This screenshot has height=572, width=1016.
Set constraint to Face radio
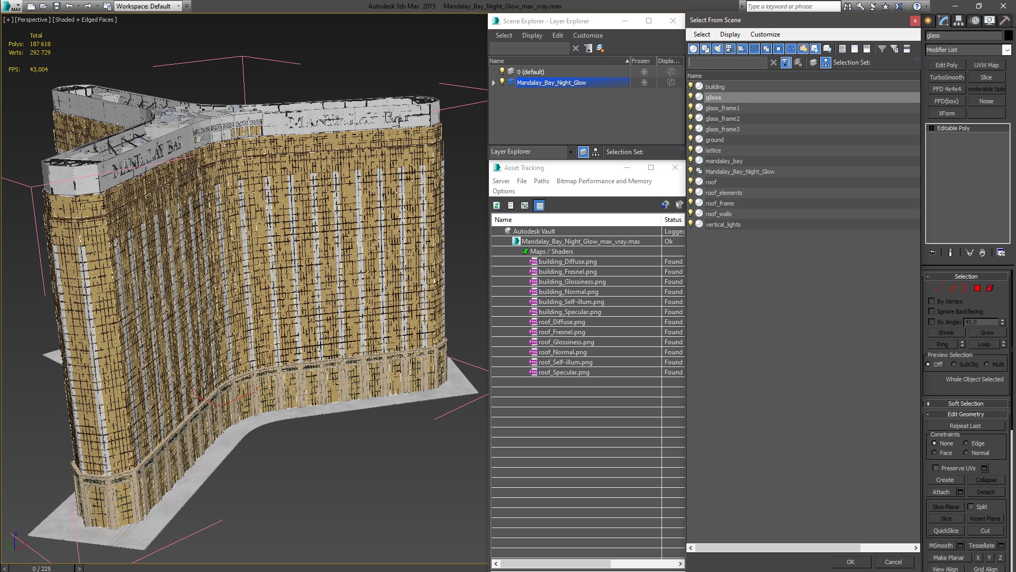point(934,453)
